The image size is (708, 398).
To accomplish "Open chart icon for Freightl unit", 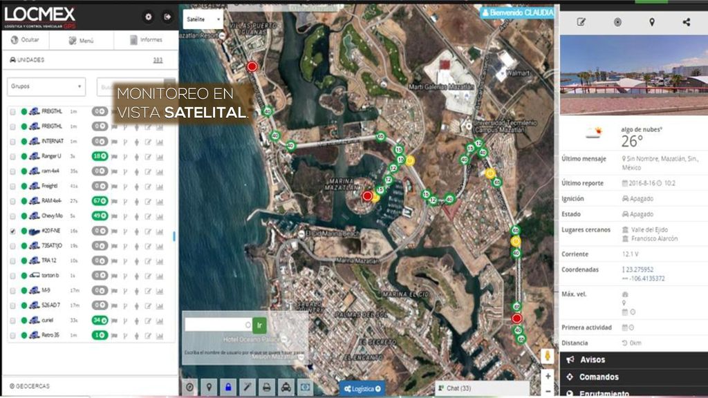I will [160, 187].
